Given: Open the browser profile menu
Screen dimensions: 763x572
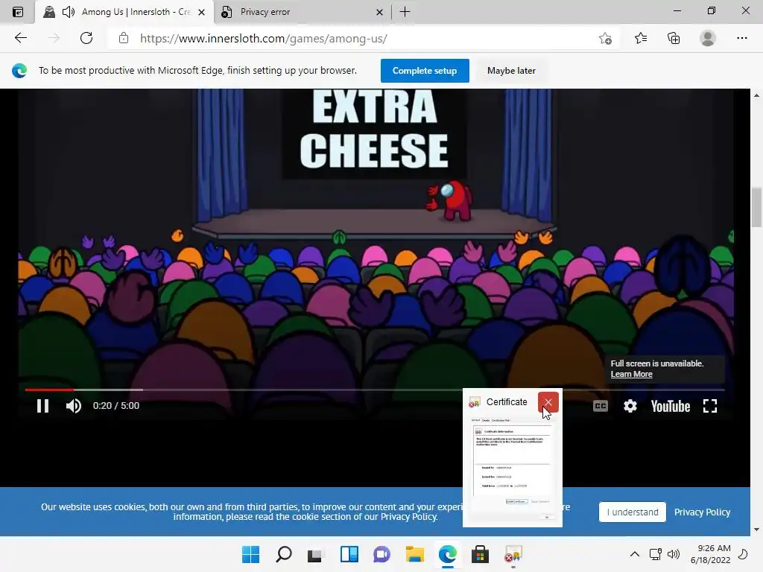Looking at the screenshot, I should tap(708, 39).
